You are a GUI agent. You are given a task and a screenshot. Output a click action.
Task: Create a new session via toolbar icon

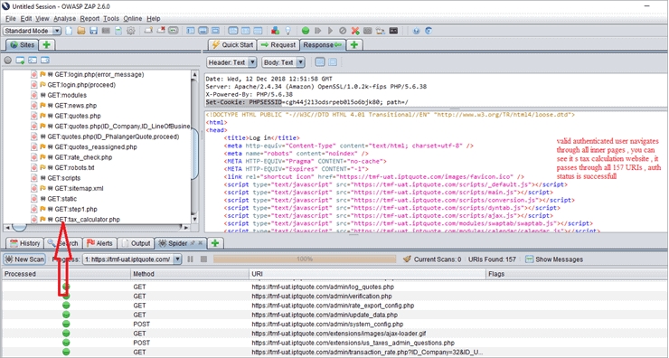pyautogui.click(x=69, y=31)
